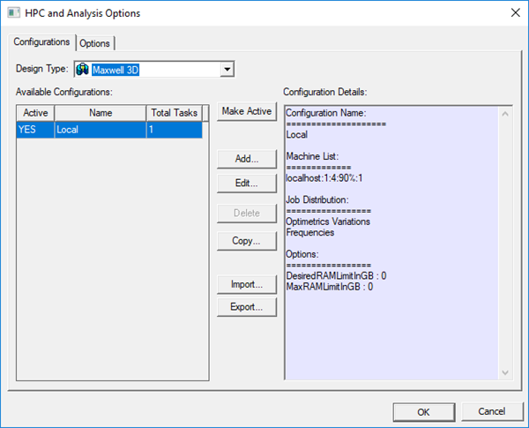Click the Frequencies line in details
Screen dimensions: 529x428
pyautogui.click(x=310, y=232)
